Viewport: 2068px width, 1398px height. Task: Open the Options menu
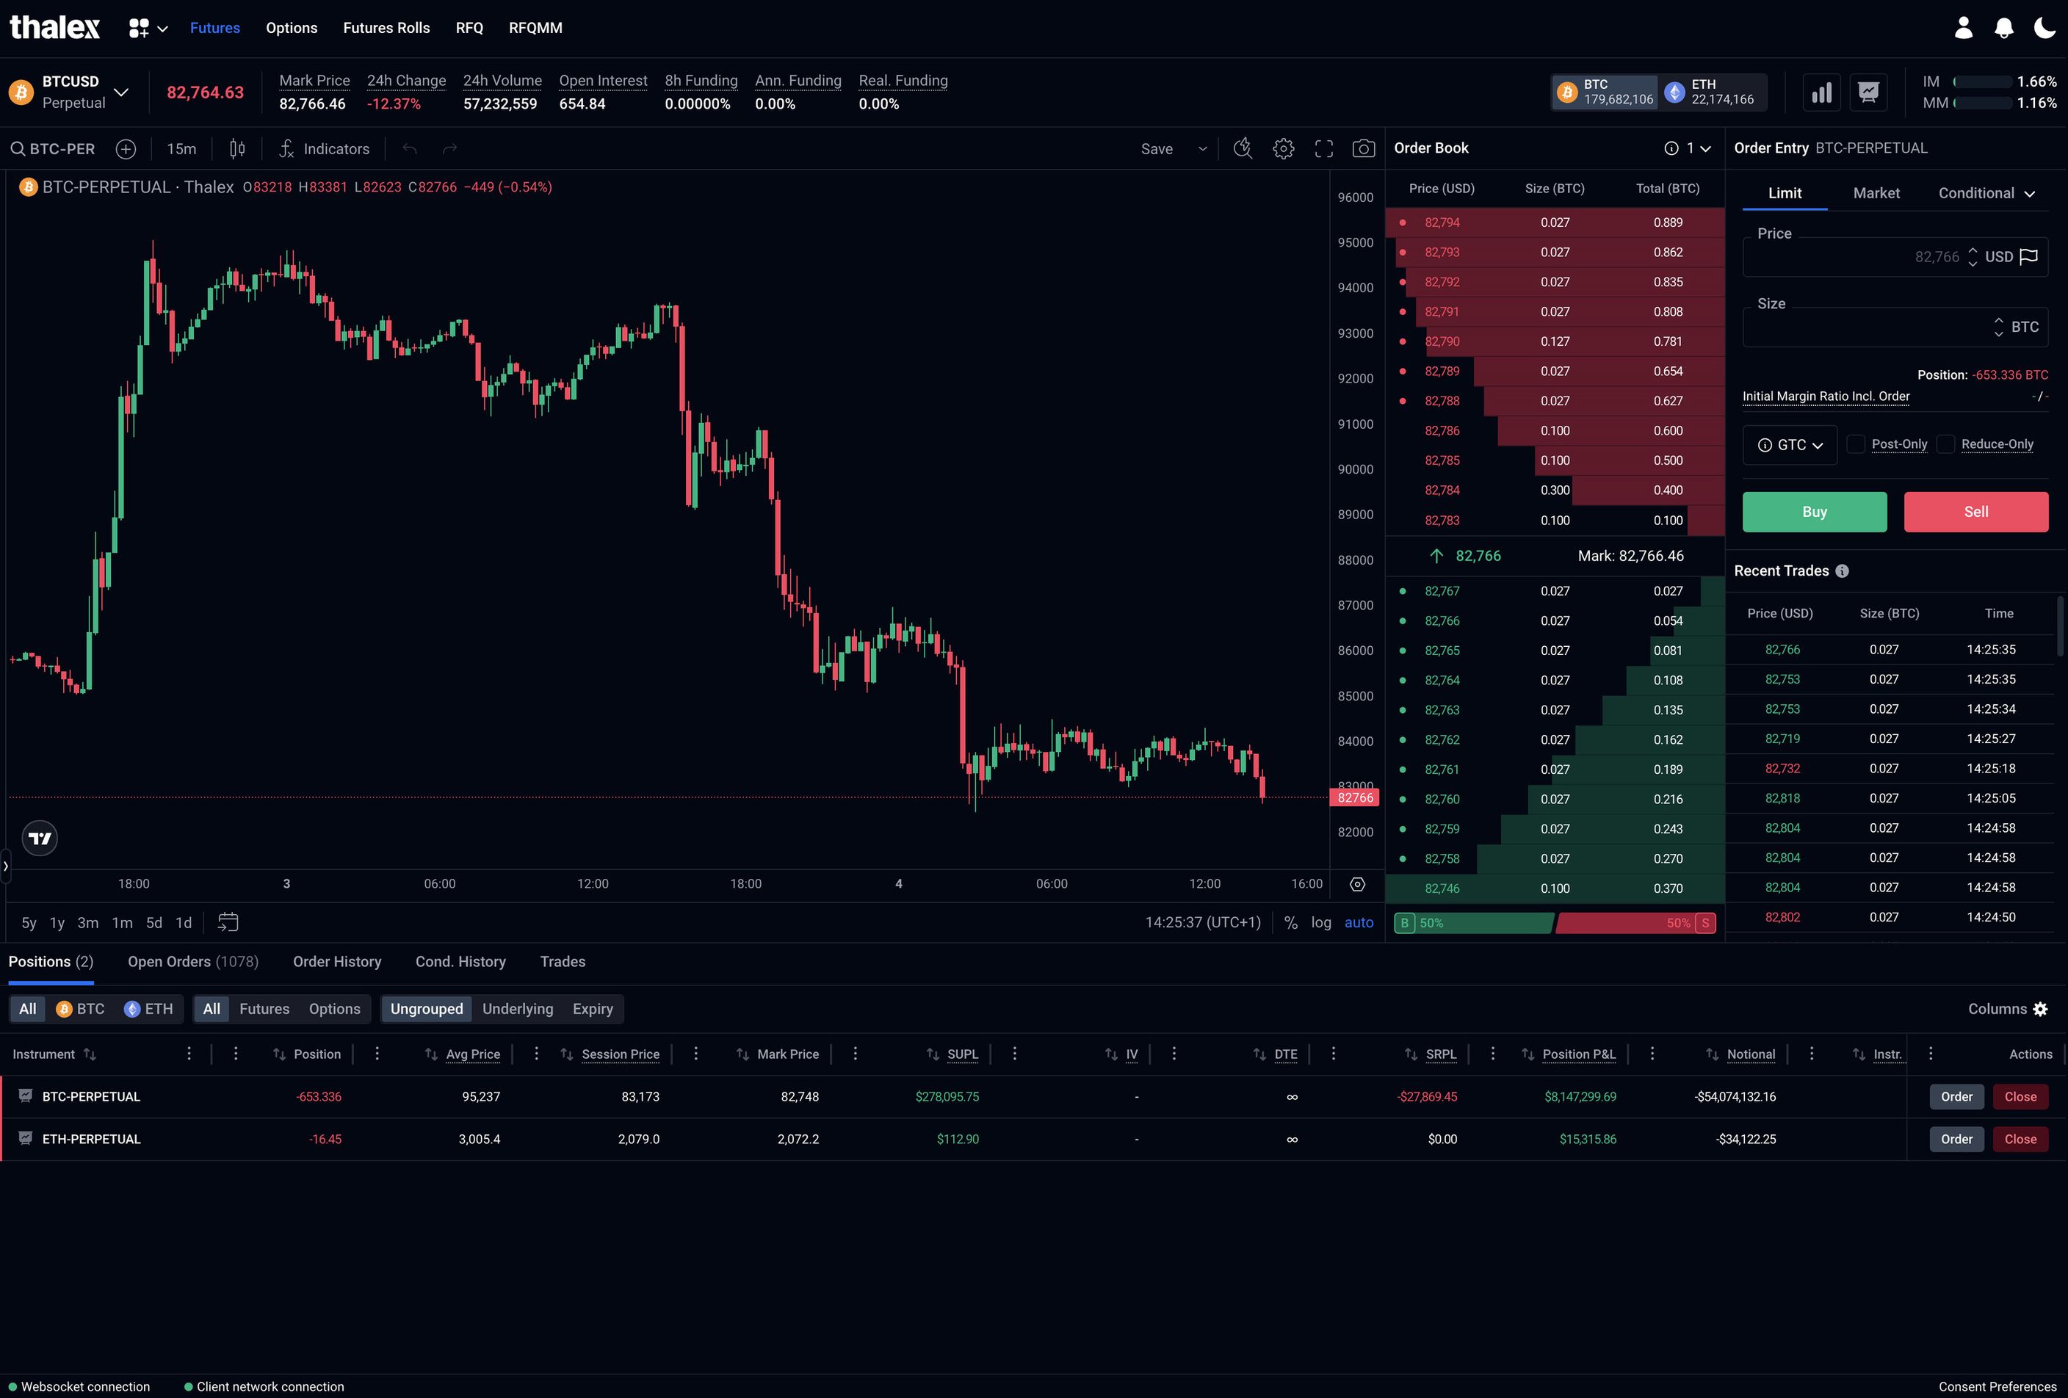pos(292,29)
